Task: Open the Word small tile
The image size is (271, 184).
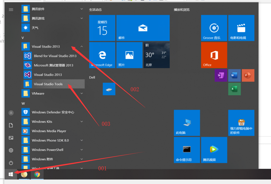Action: (x=234, y=75)
